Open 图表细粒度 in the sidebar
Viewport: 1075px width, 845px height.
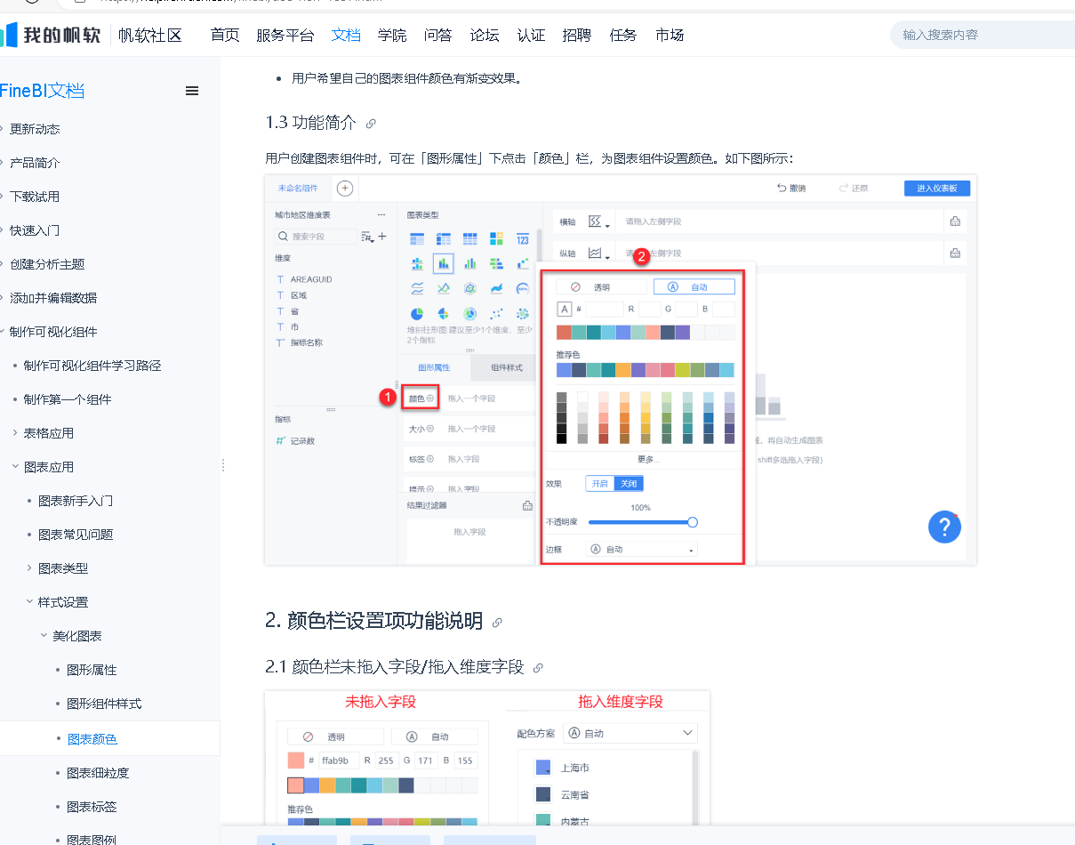click(98, 773)
